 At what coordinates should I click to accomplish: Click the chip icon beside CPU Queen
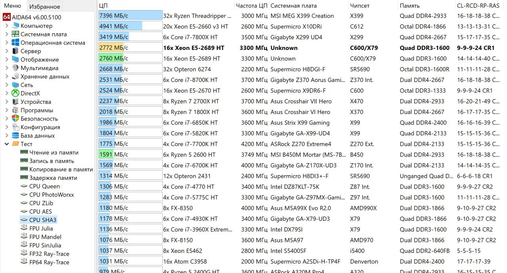(24, 186)
